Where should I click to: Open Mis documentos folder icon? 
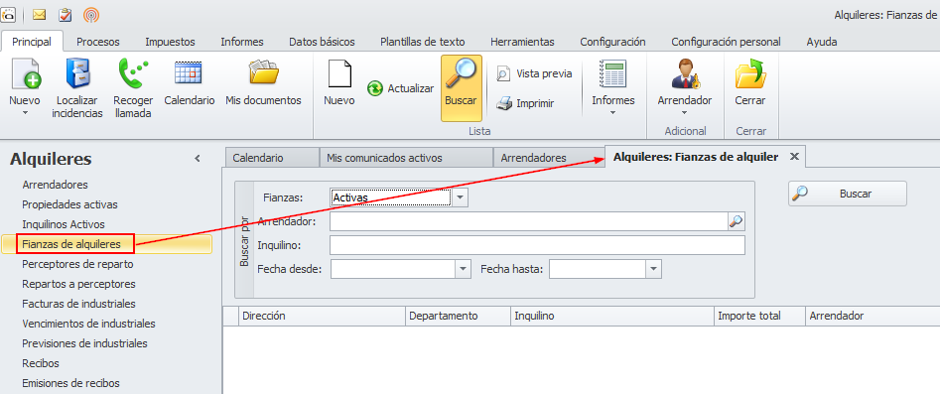[x=263, y=73]
